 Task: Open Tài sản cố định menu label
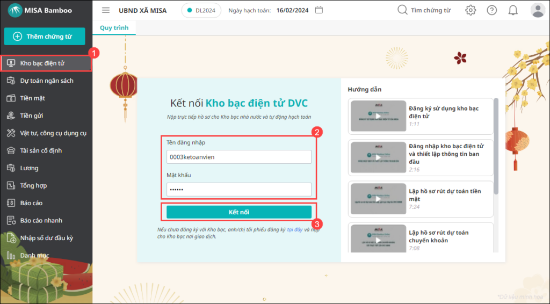click(41, 150)
